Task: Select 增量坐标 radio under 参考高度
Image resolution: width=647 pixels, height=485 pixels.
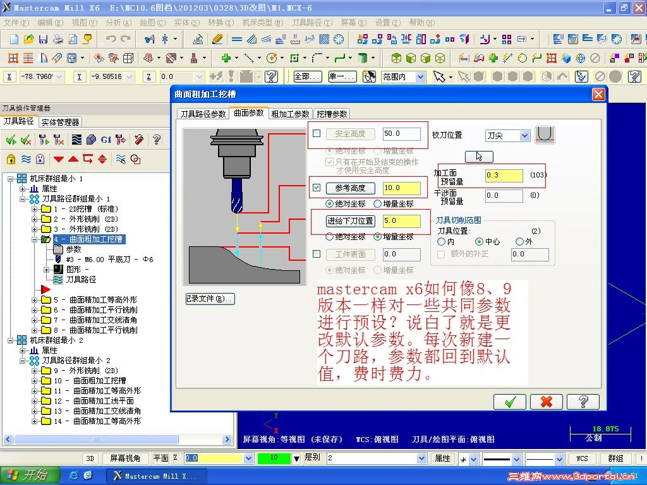Action: [x=377, y=204]
